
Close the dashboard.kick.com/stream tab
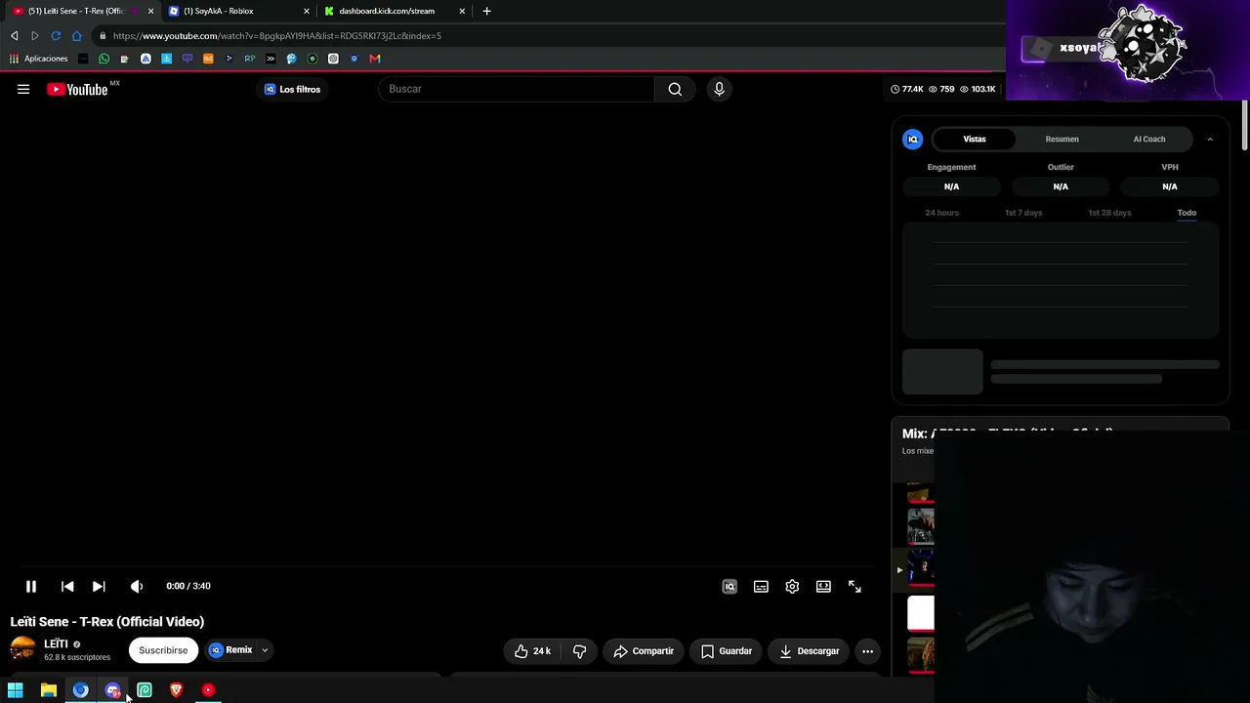[462, 11]
